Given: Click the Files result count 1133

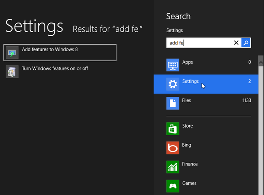Looking at the screenshot, I should point(246,100).
